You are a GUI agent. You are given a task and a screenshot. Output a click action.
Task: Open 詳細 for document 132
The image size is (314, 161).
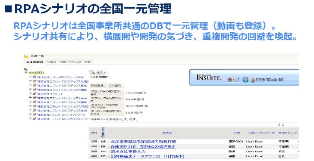94,156
